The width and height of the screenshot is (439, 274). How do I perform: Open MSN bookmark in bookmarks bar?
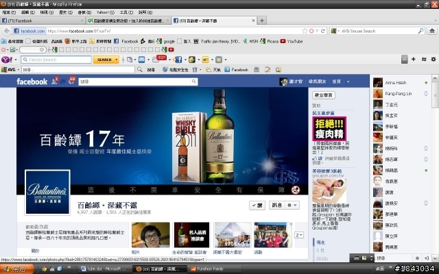click(250, 41)
